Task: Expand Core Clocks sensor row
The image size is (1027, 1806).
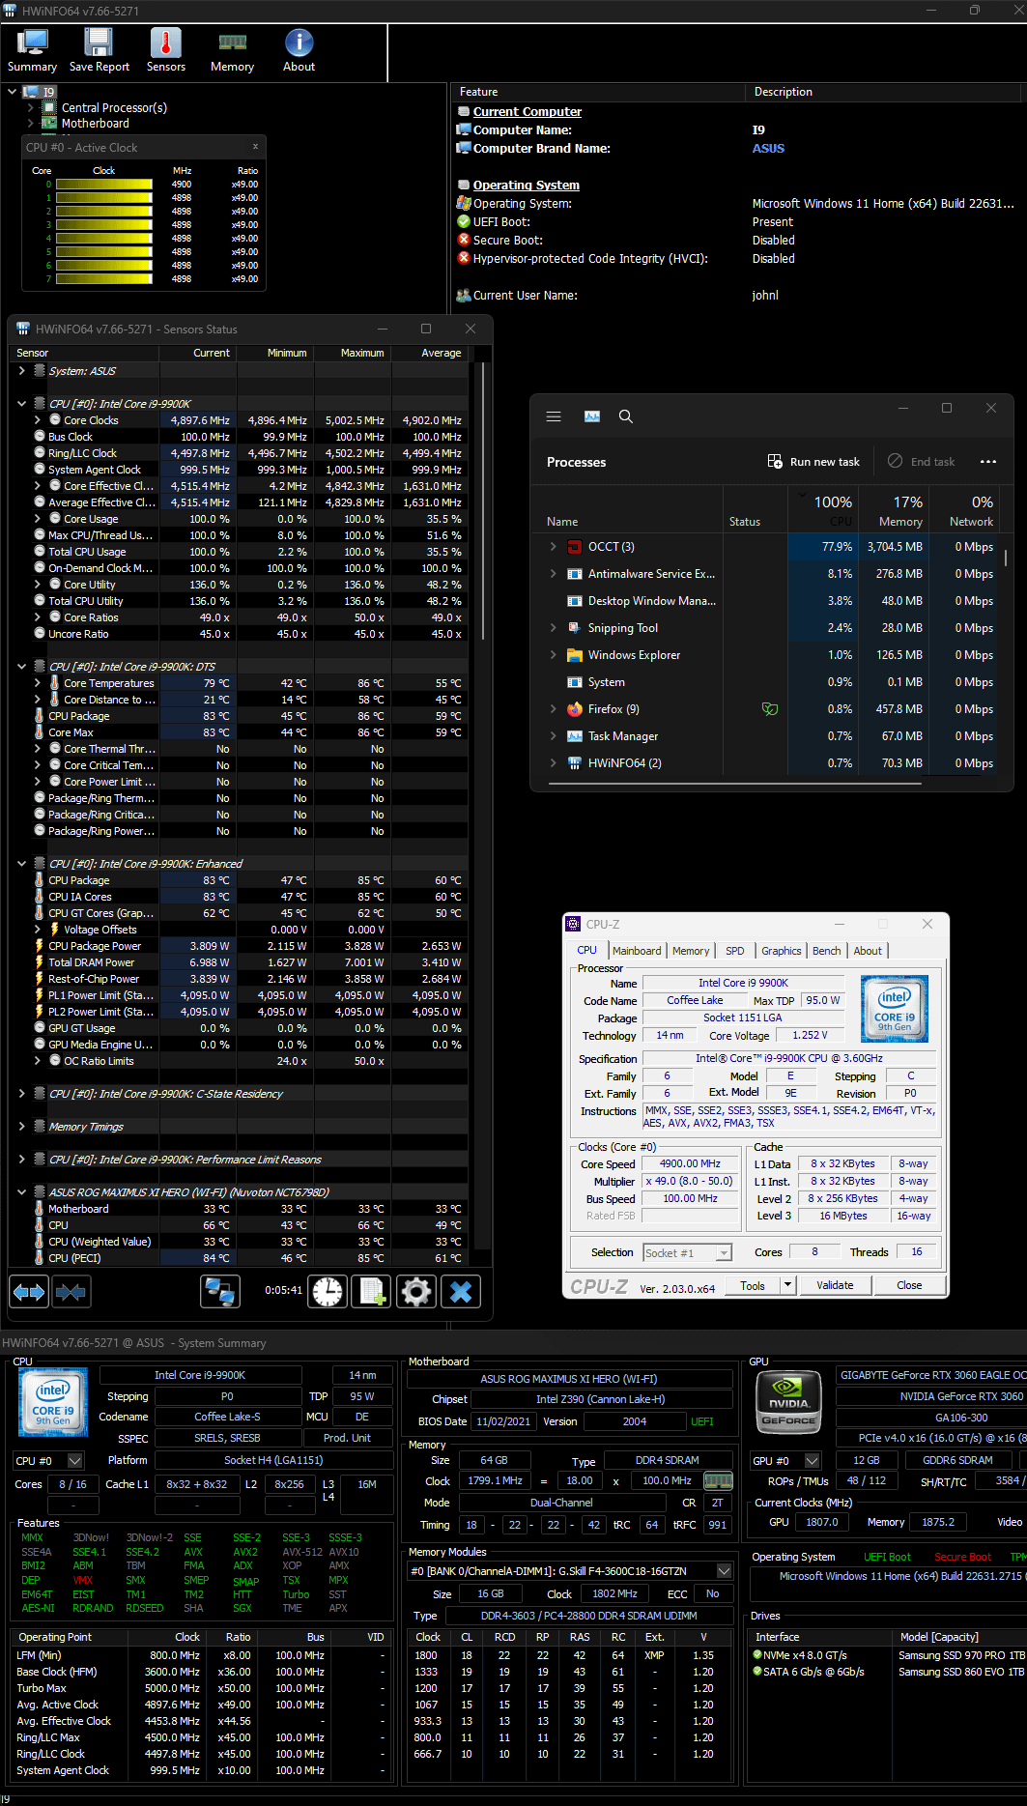Action: click(37, 420)
